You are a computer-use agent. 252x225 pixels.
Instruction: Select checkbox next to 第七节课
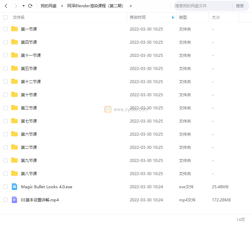coord(5,121)
